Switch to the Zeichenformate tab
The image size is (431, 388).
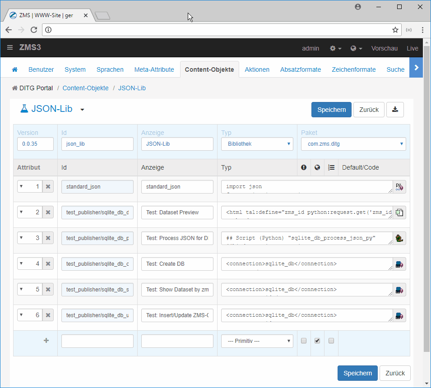(x=354, y=69)
